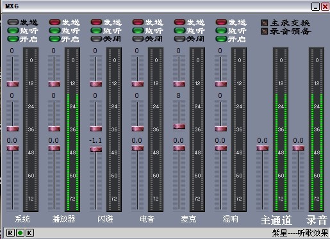Image resolution: width=330 pixels, height=239 pixels.
Task: Click the K button in the status bar
Action: point(29,233)
